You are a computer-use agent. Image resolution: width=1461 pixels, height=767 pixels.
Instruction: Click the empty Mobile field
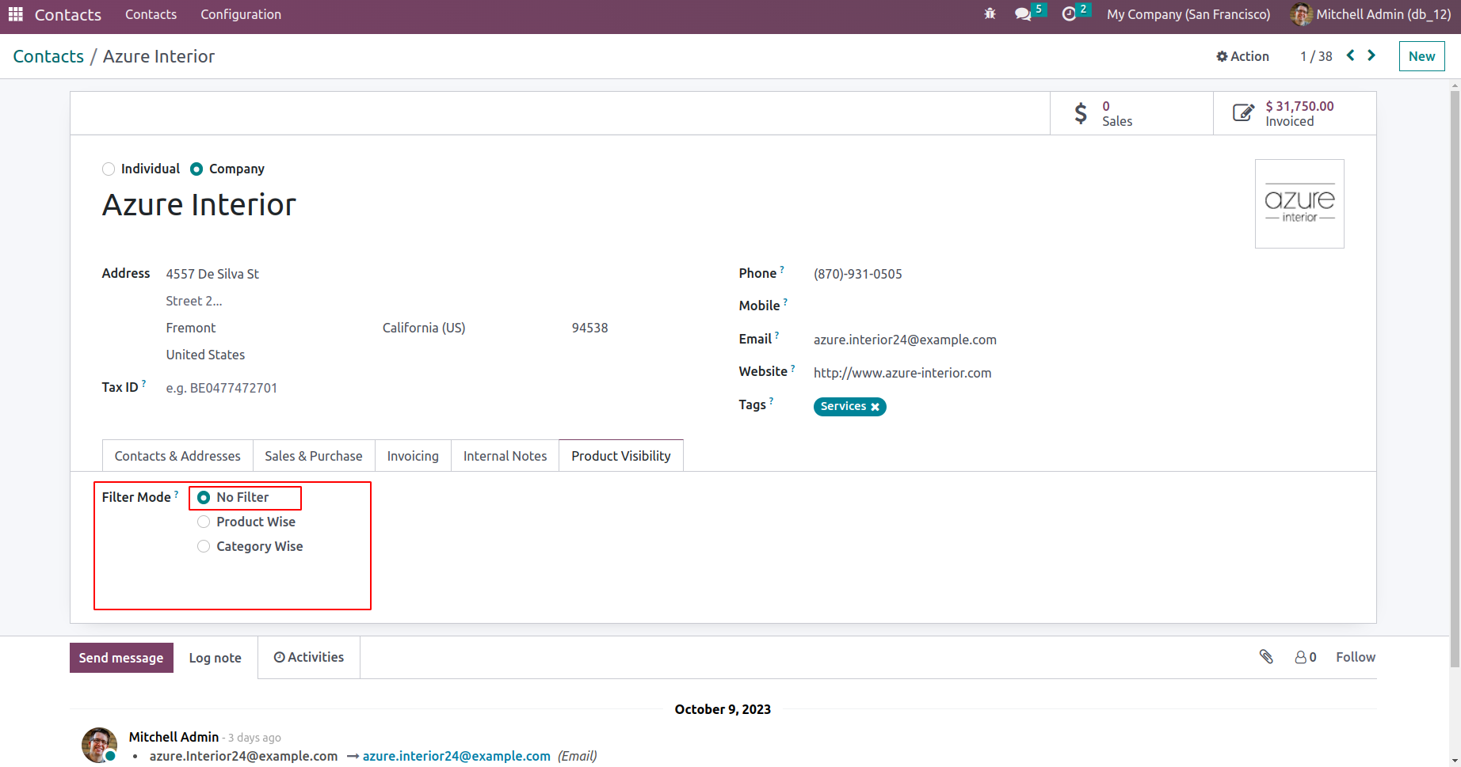[x=1078, y=306]
